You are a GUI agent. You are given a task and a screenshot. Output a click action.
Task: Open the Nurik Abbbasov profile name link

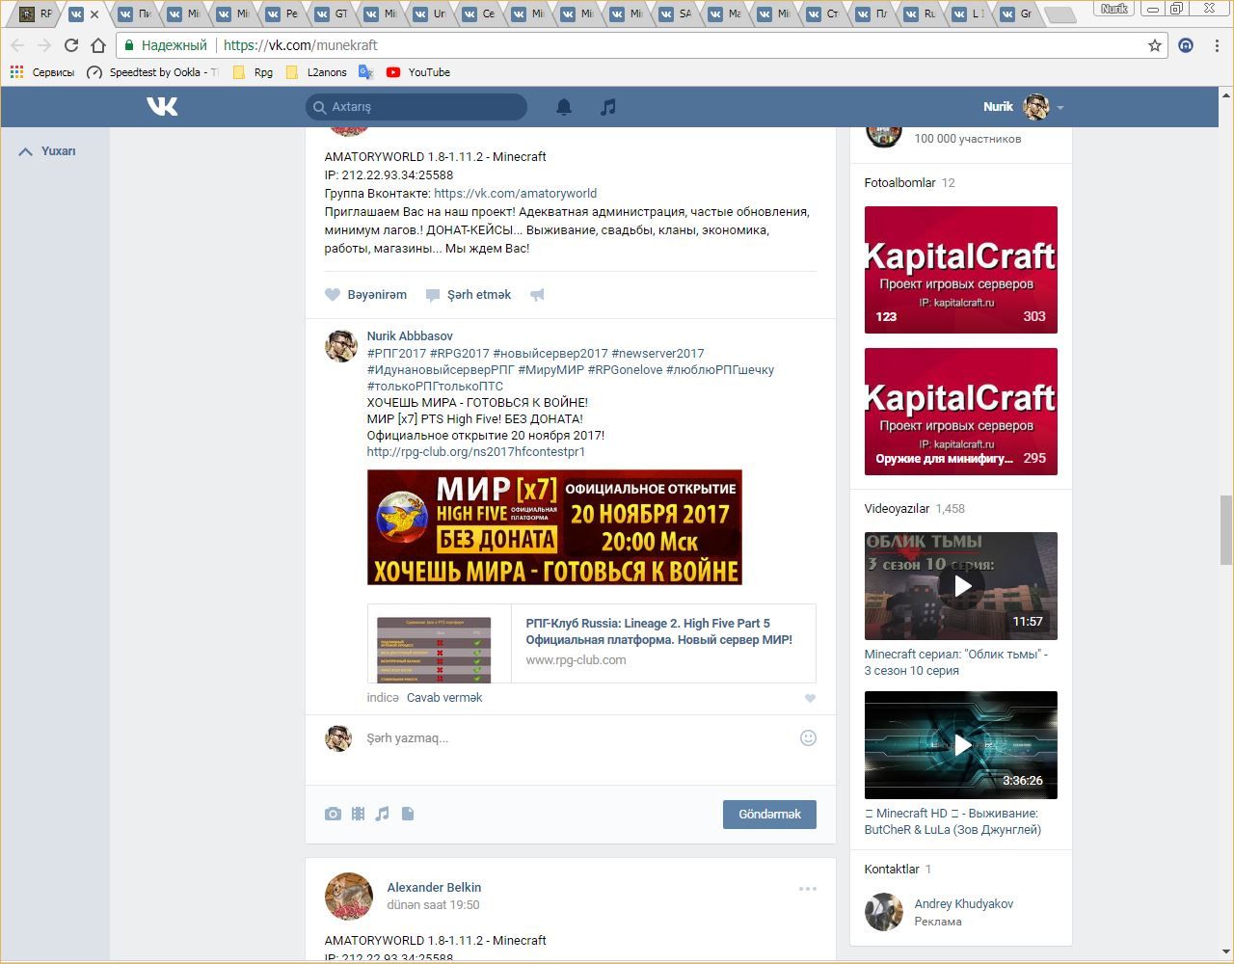click(x=410, y=336)
